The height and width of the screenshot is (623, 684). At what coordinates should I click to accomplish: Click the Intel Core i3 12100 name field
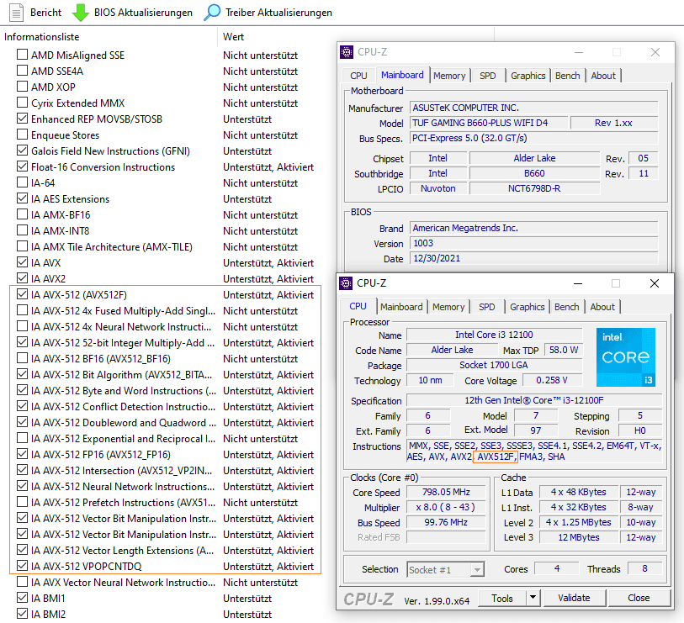(x=494, y=335)
